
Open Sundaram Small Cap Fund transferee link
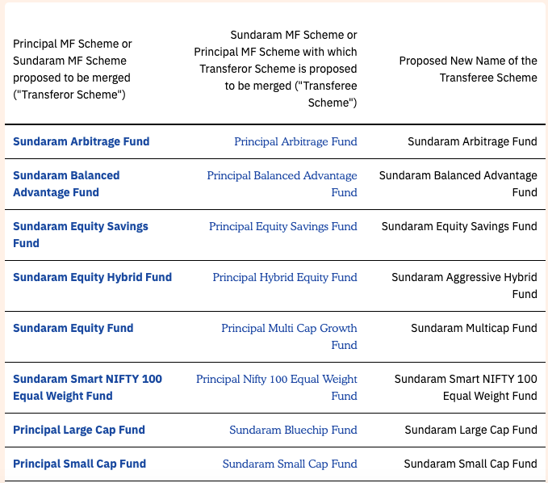[x=290, y=464]
